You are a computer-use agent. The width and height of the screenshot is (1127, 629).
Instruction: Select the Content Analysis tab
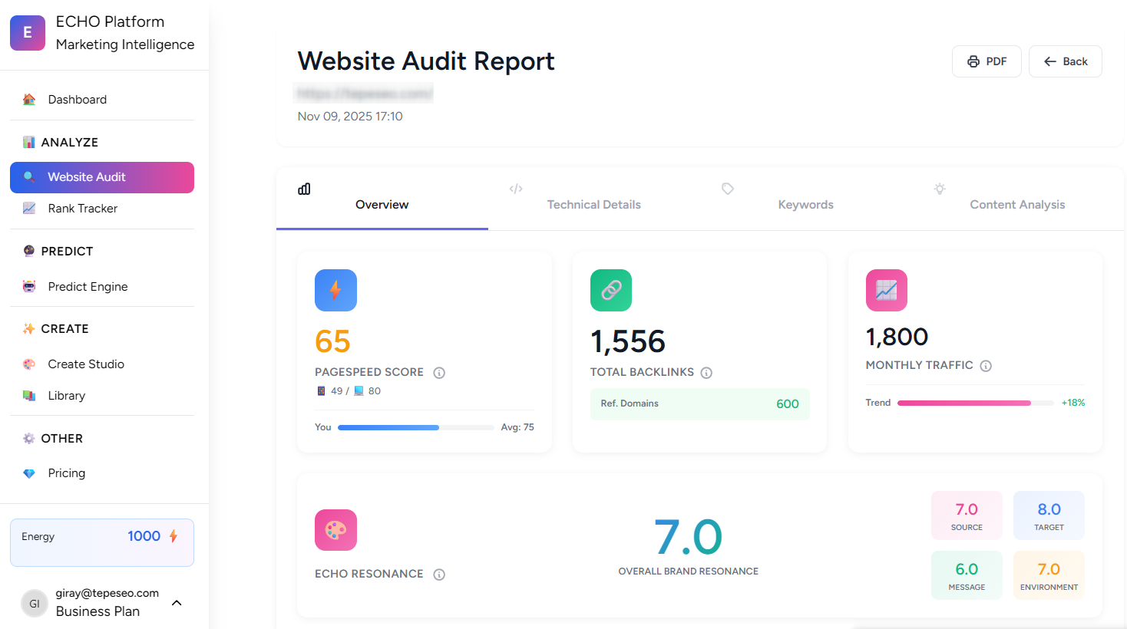(1017, 204)
